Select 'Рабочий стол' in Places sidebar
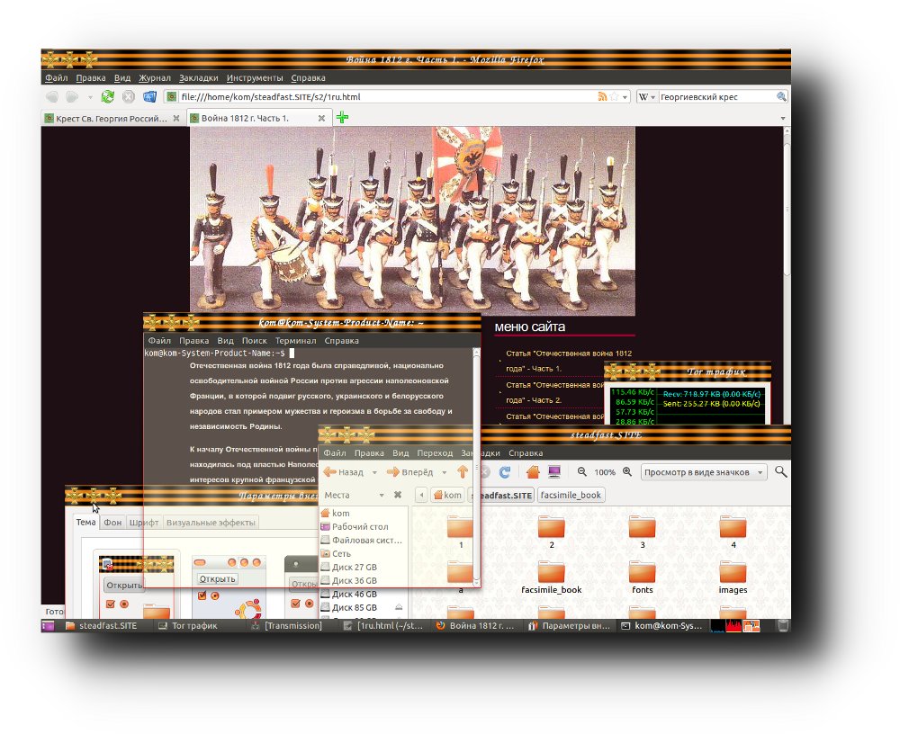This screenshot has height=734, width=900. pyautogui.click(x=360, y=526)
